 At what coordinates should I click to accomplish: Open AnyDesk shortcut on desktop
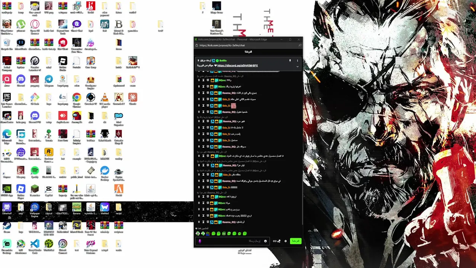(62, 117)
